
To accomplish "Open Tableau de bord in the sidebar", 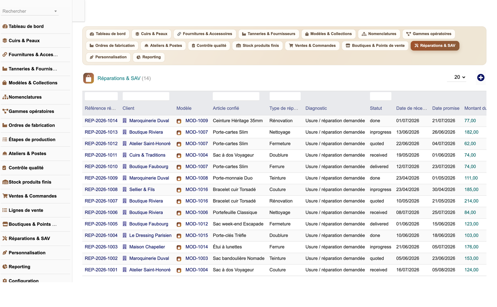I will point(26,26).
